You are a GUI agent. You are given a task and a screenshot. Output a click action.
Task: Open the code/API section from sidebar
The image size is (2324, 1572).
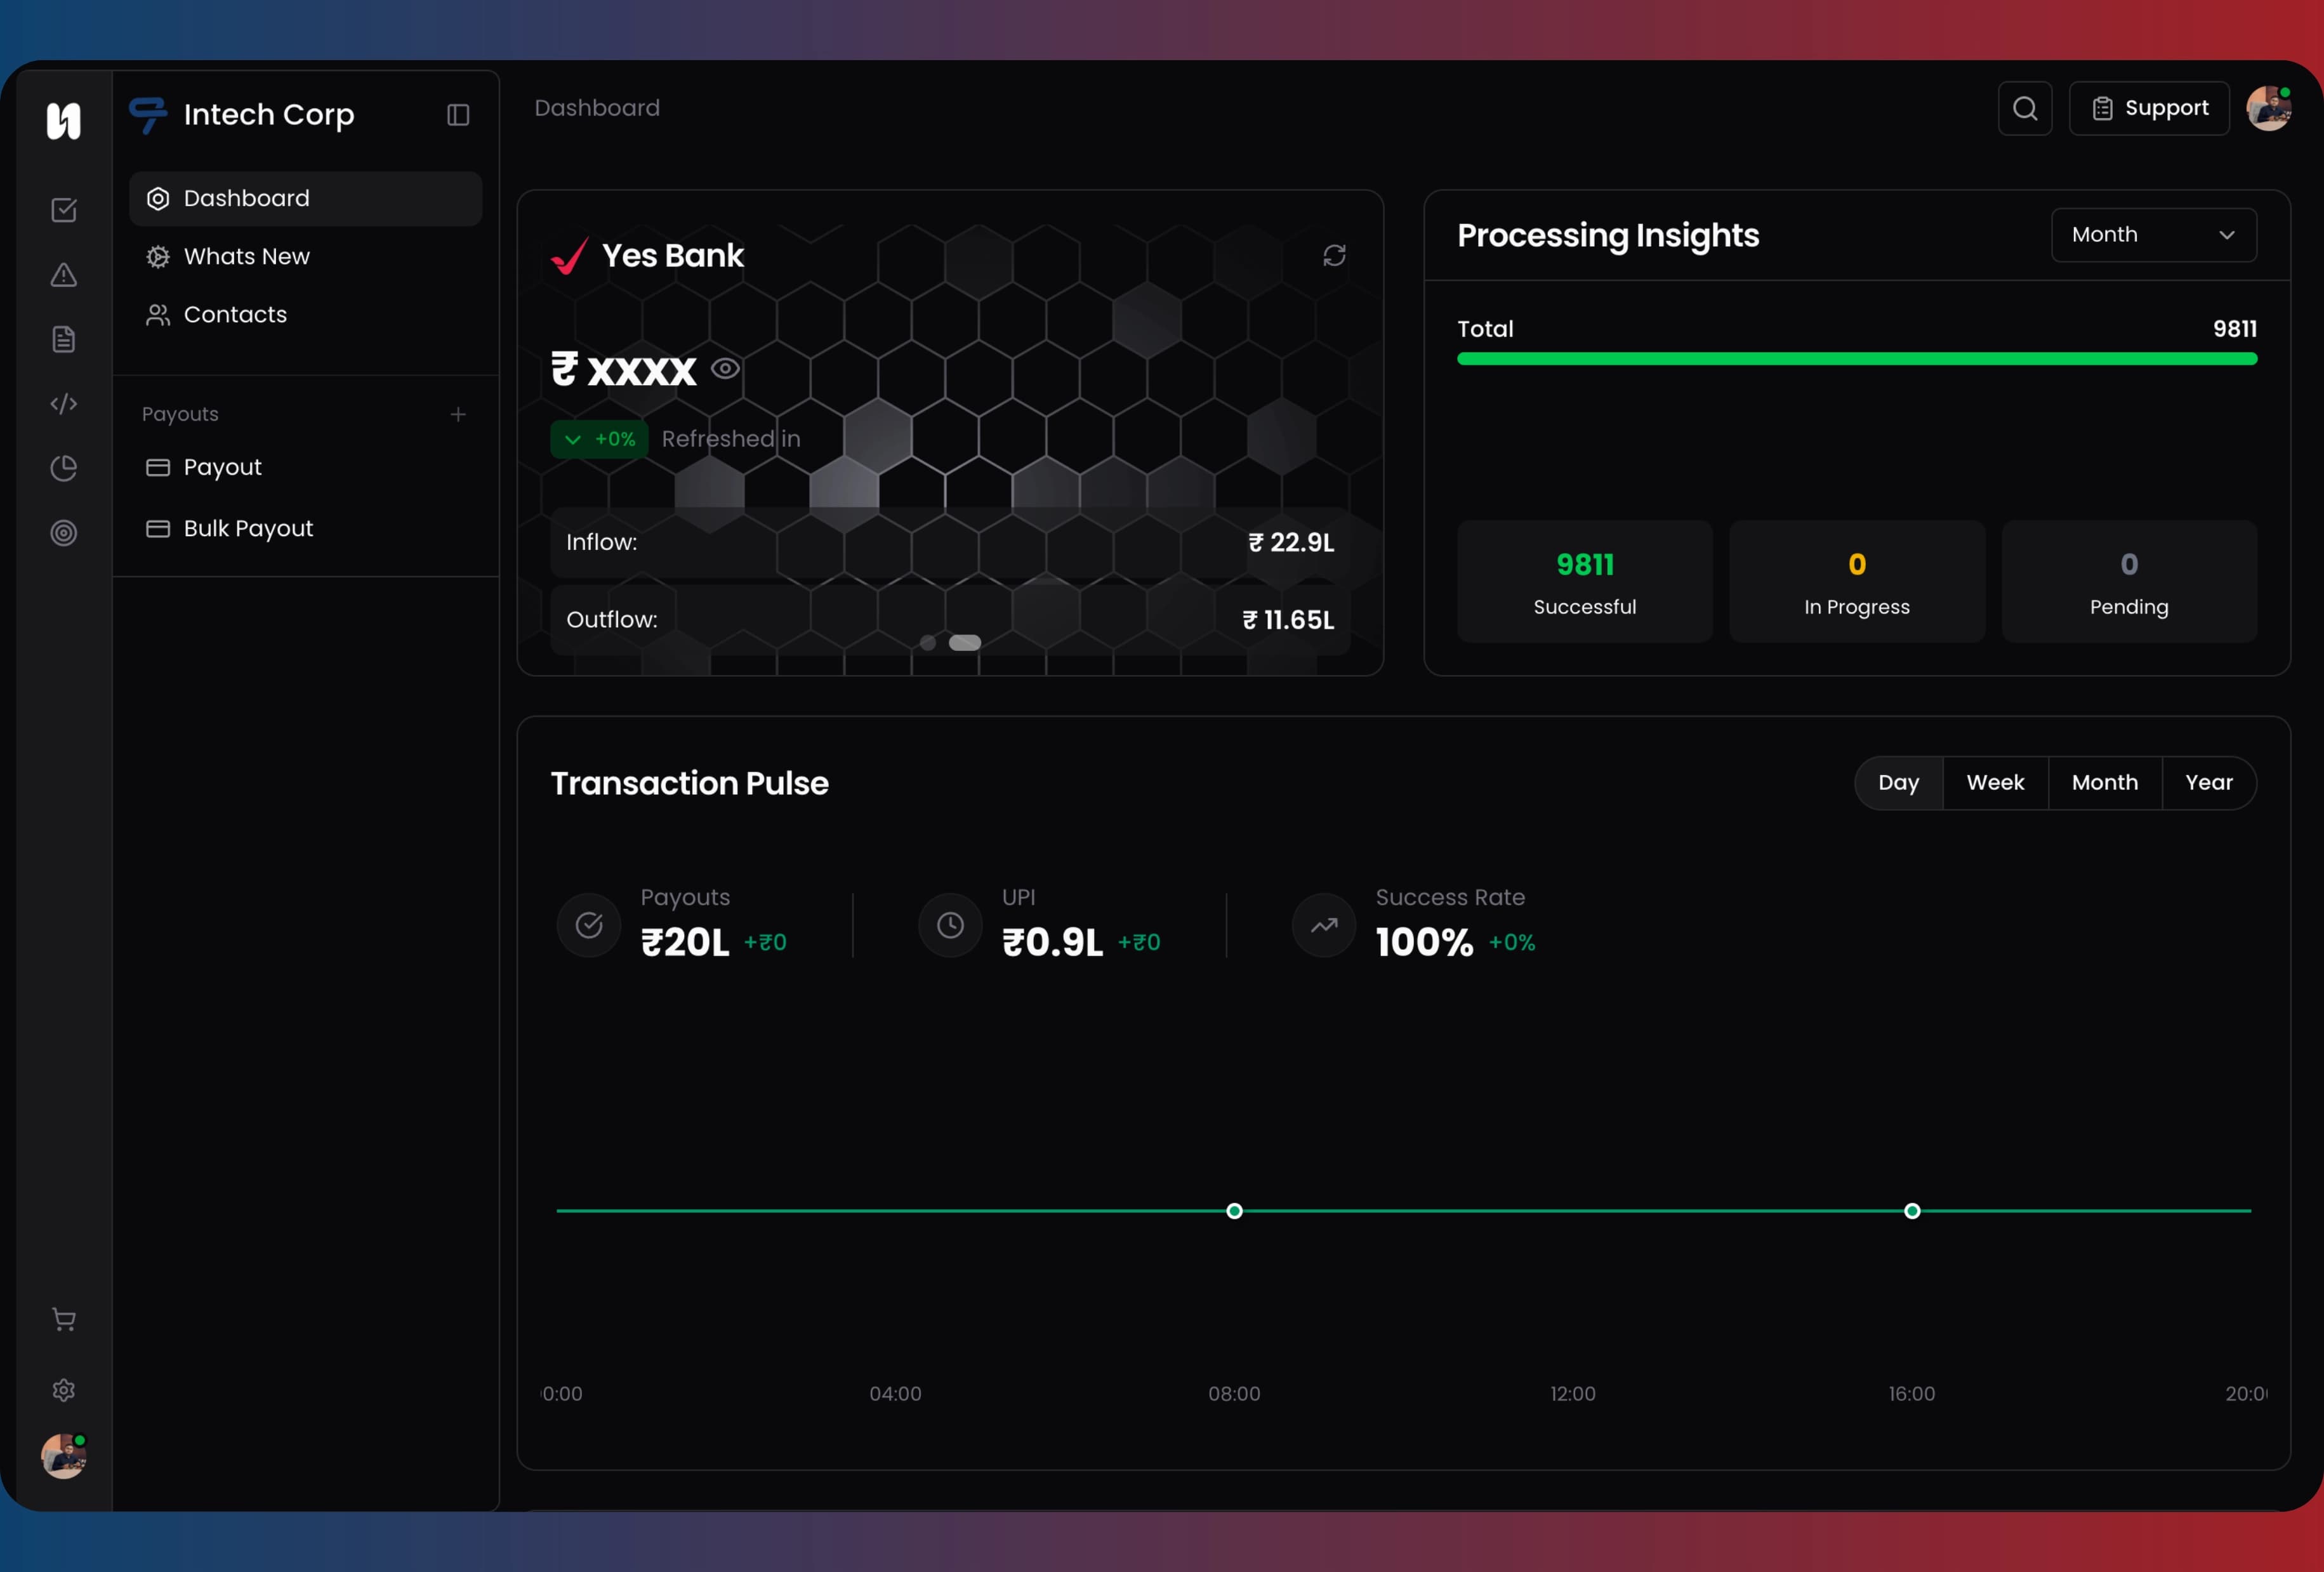click(x=63, y=403)
